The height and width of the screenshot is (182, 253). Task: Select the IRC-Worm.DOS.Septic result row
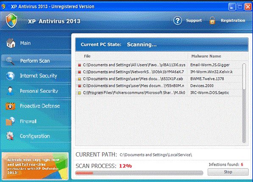(159, 93)
